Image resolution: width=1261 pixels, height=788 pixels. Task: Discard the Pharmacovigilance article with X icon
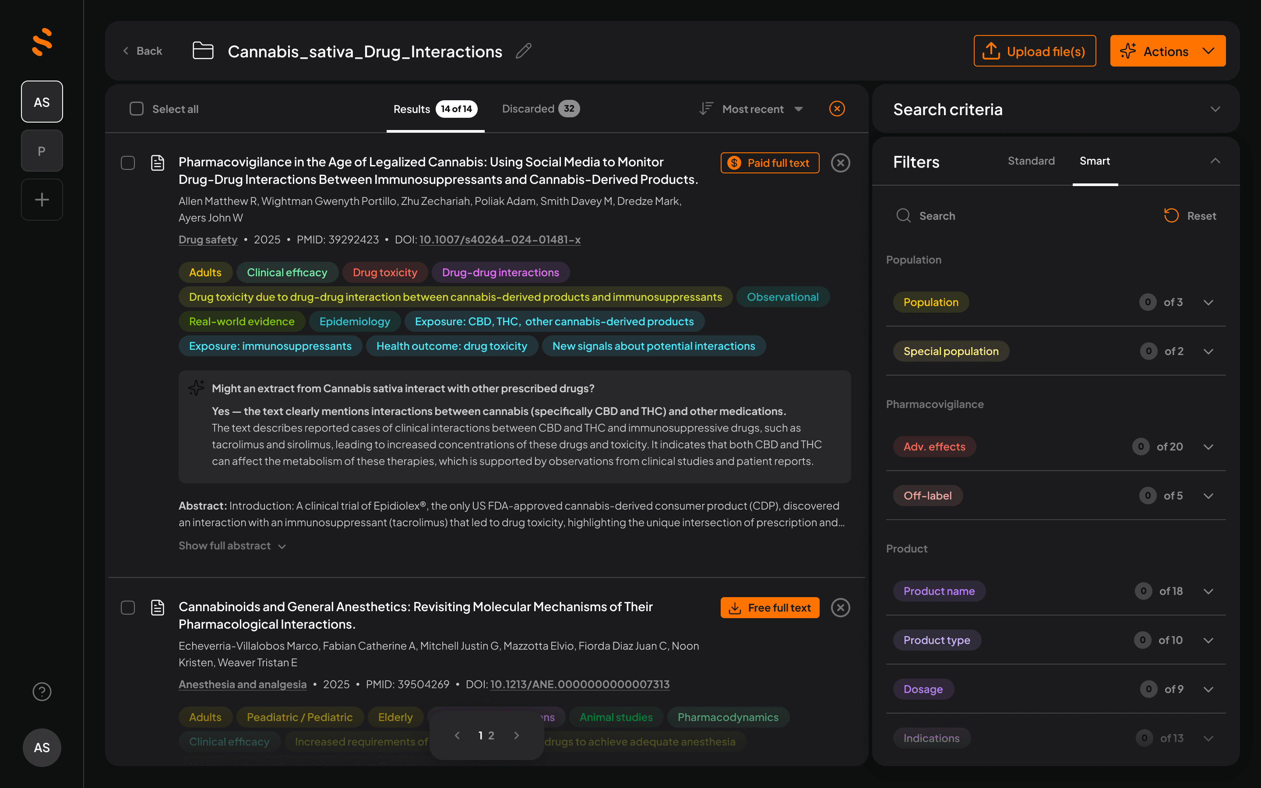(840, 163)
